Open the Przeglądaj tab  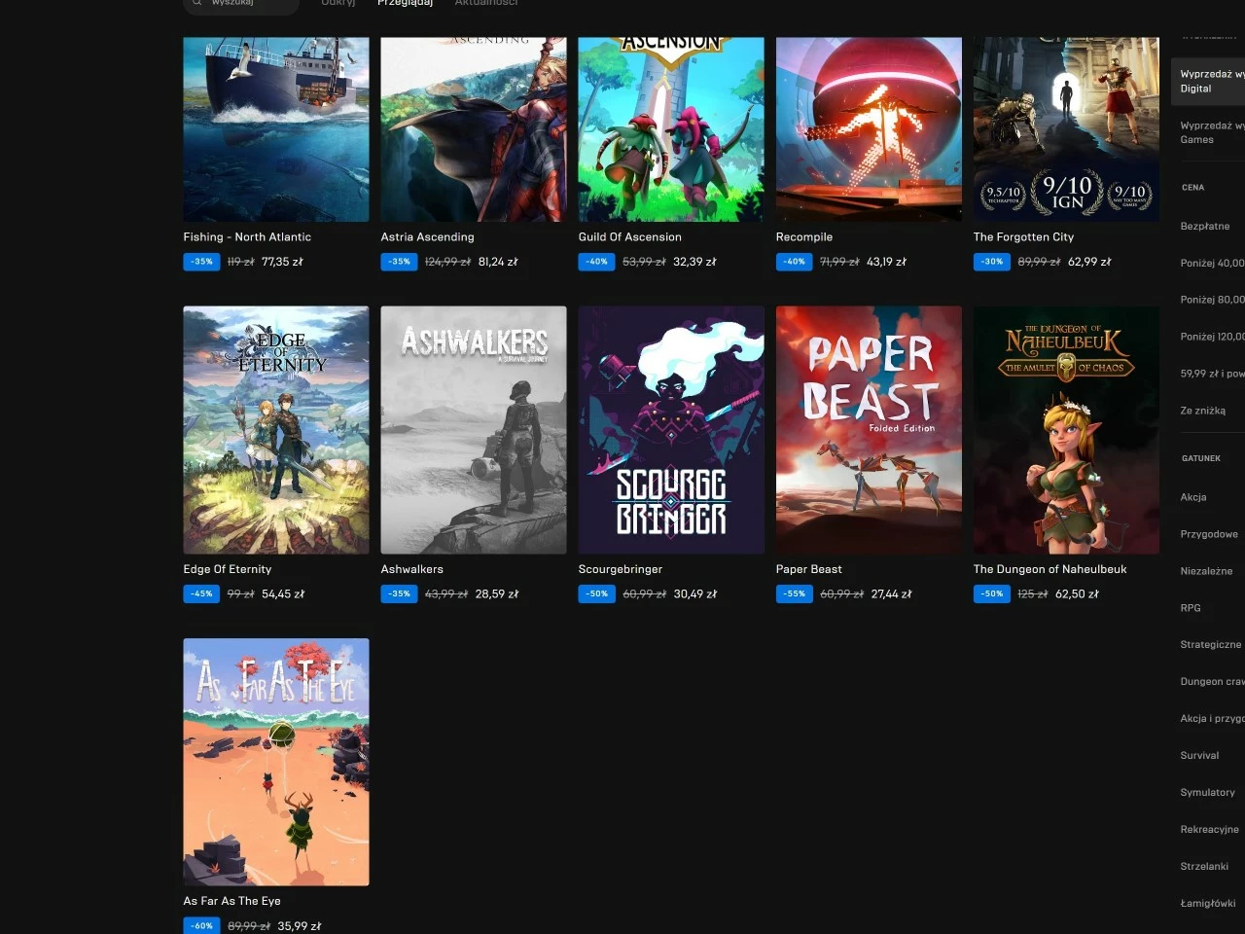[x=405, y=3]
